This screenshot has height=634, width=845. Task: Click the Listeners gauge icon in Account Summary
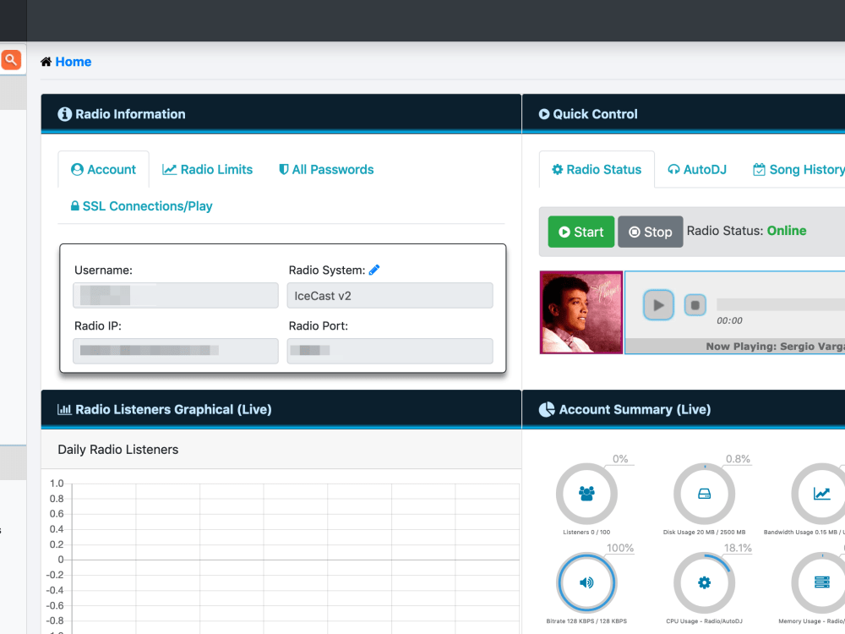coord(586,495)
